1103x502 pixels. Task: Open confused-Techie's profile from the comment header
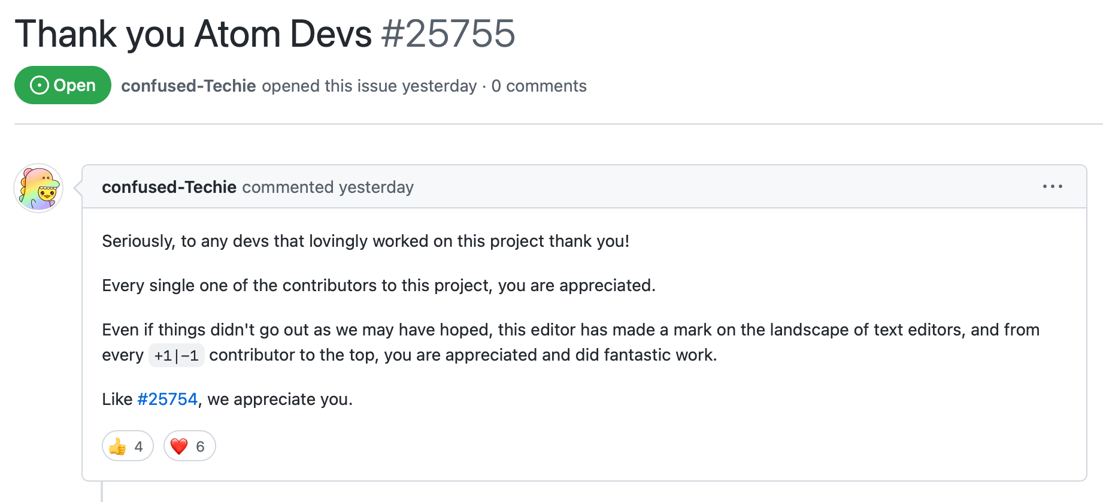coord(169,186)
